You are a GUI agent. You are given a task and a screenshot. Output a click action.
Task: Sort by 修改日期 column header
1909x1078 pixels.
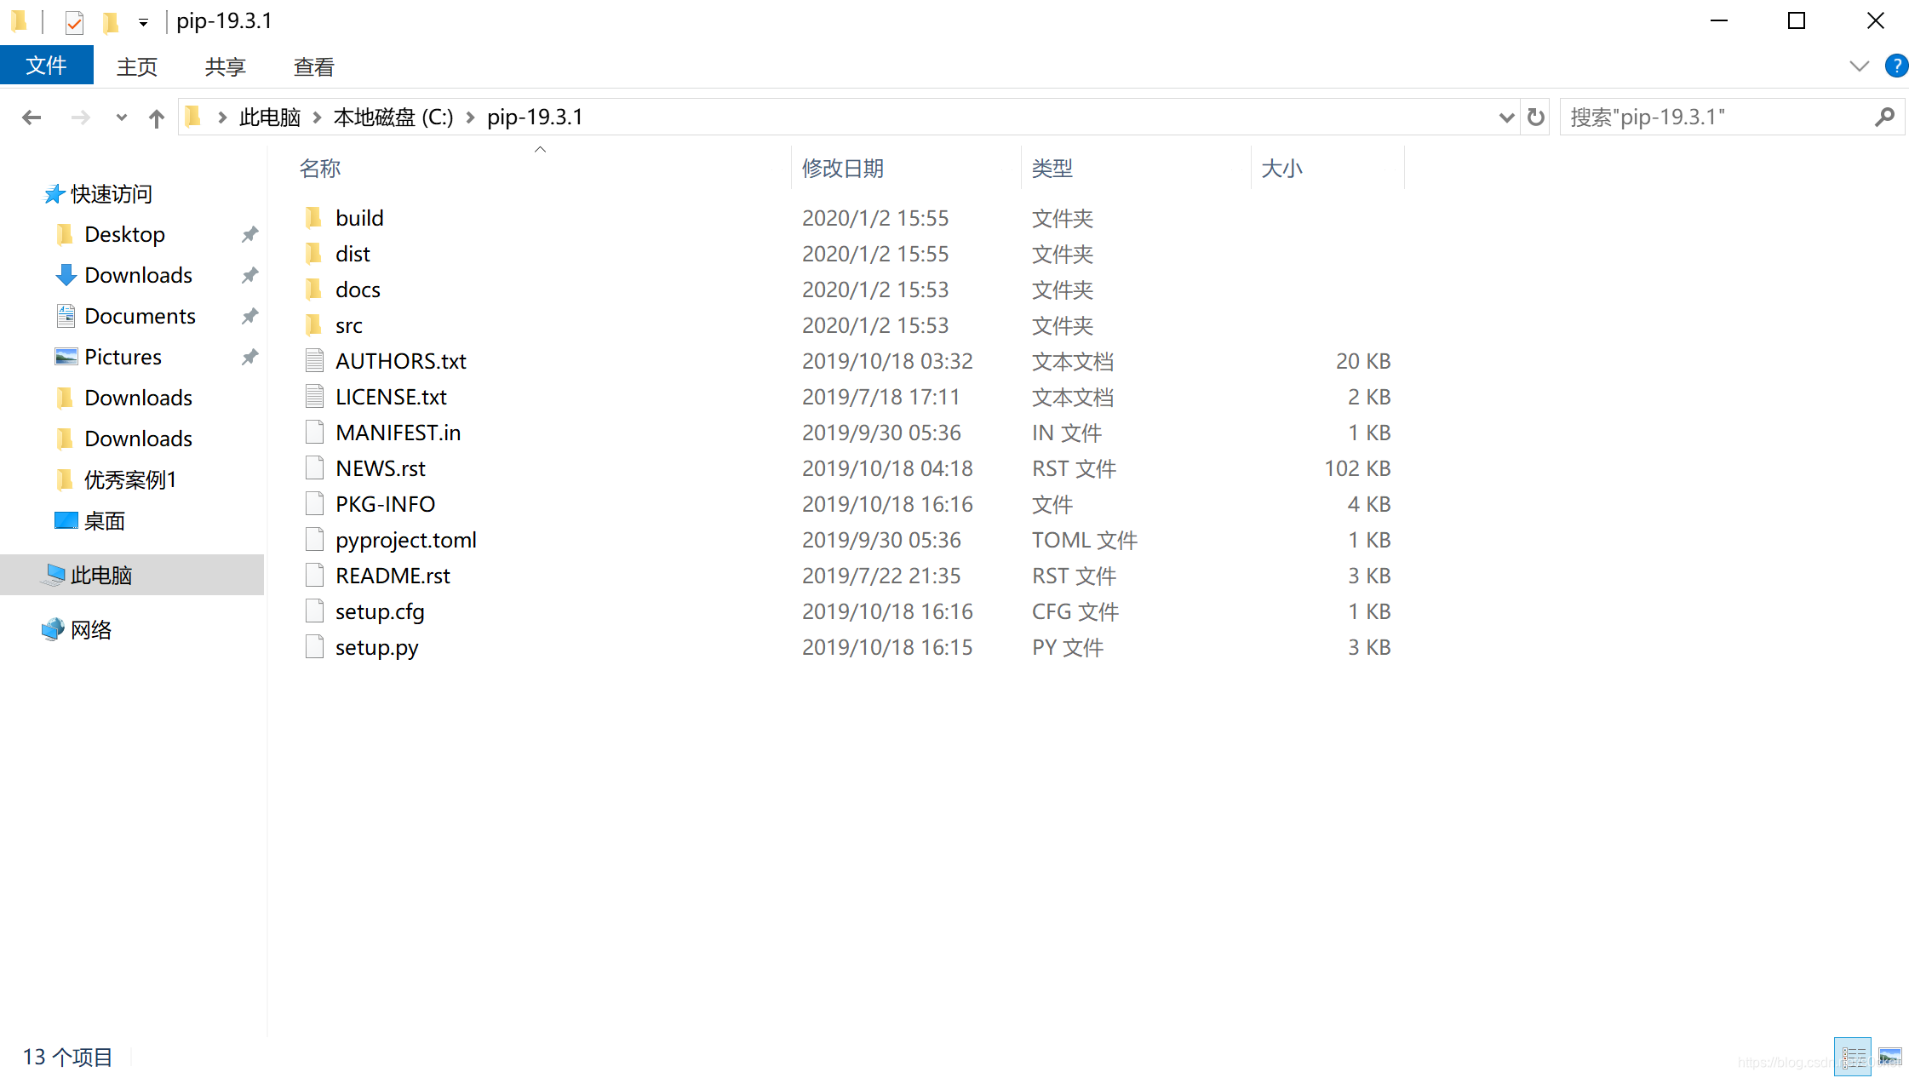pyautogui.click(x=842, y=169)
